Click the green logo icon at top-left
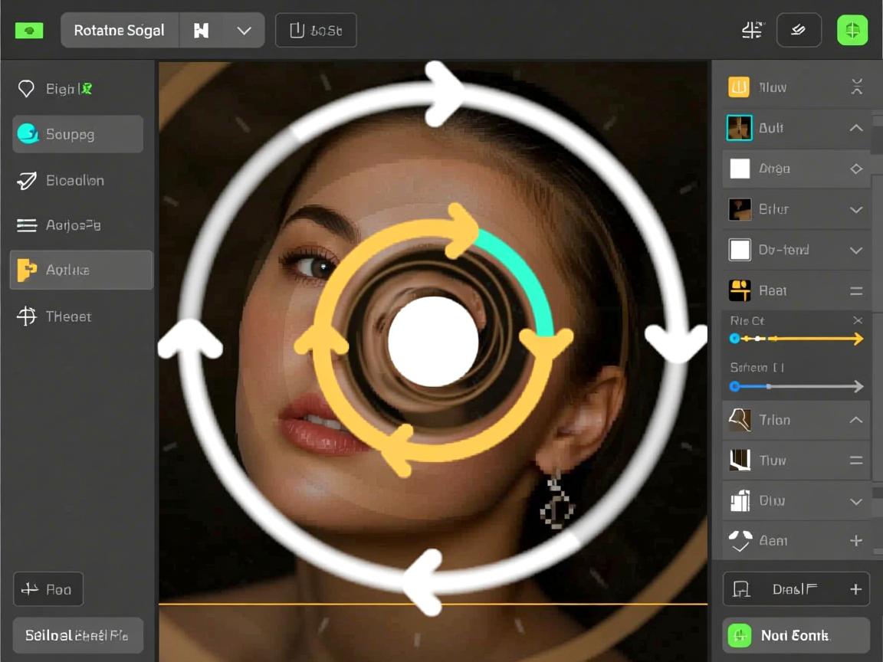Screen dimensions: 883x662 (x=29, y=31)
